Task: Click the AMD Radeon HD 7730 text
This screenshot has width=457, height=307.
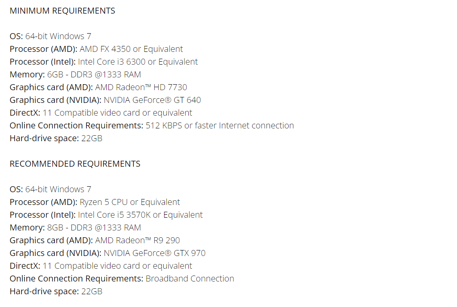Action: pyautogui.click(x=141, y=87)
